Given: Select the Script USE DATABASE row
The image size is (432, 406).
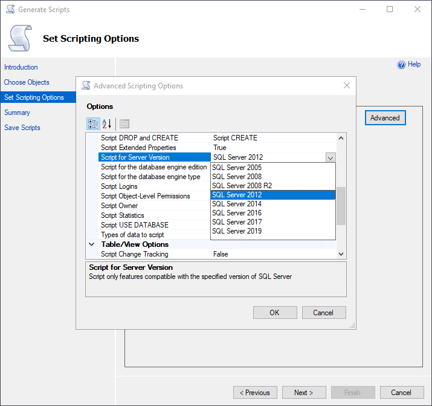Looking at the screenshot, I should click(x=155, y=225).
